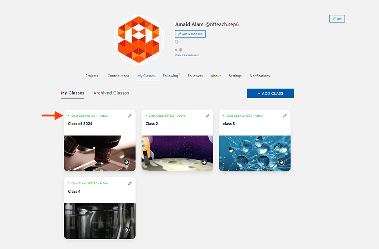The image size is (379, 249).
Task: Switch to the Contributions tab
Action: [x=118, y=76]
